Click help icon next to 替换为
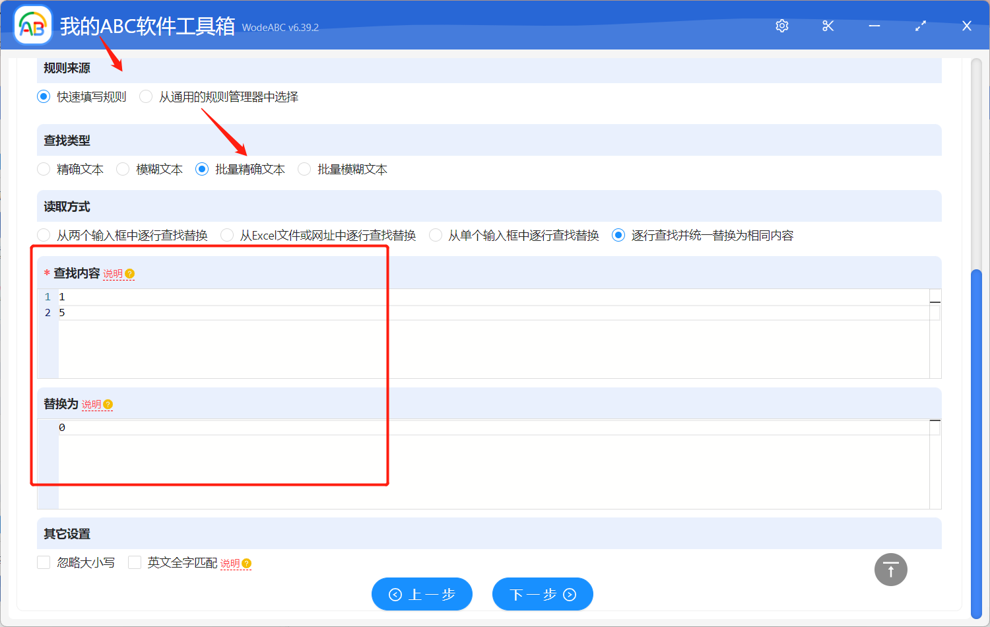This screenshot has height=627, width=990. coord(108,405)
